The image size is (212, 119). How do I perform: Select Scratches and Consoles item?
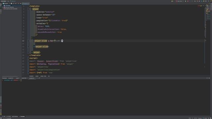pyautogui.click(x=11, y=9)
